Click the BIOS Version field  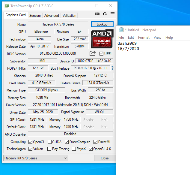point(58,53)
